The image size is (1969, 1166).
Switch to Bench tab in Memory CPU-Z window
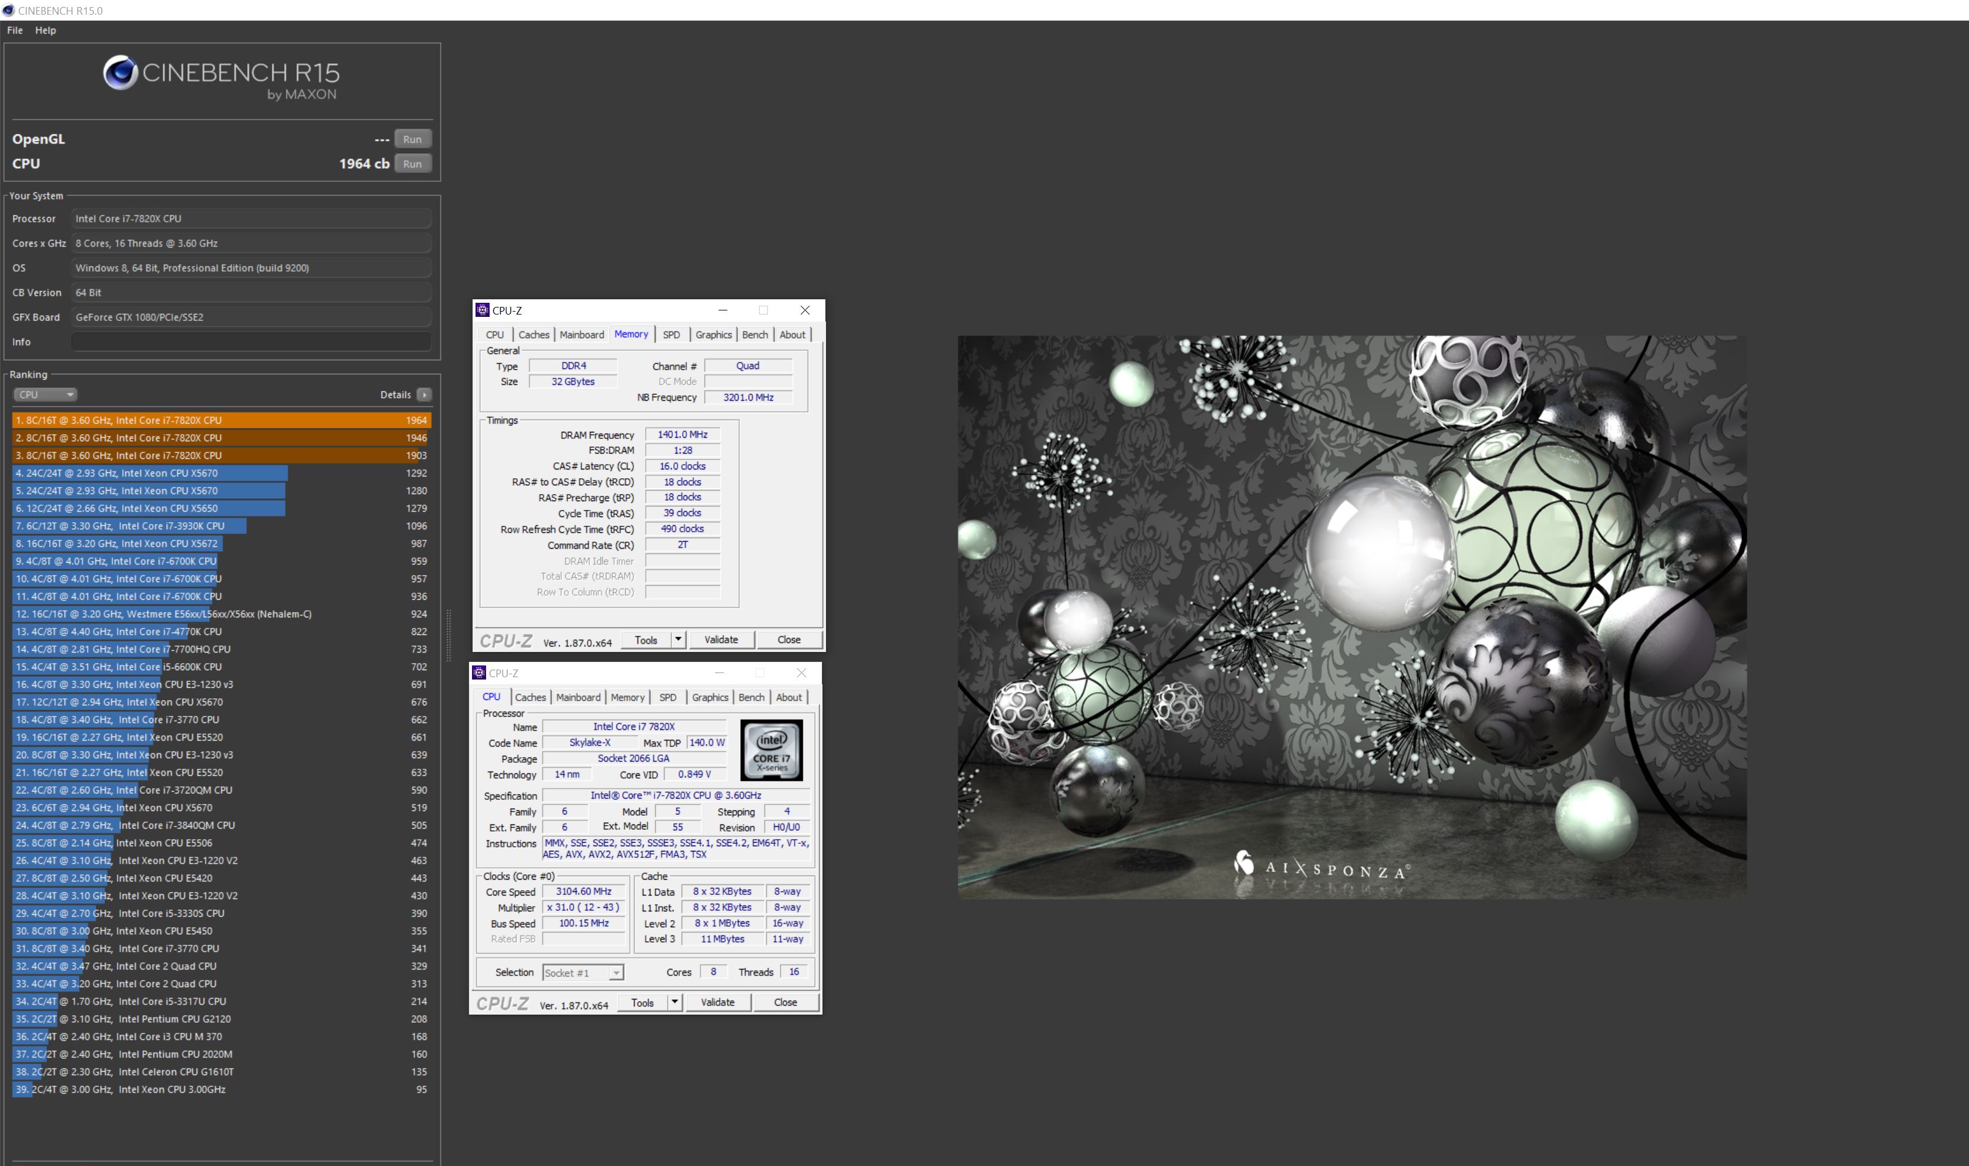pos(754,334)
